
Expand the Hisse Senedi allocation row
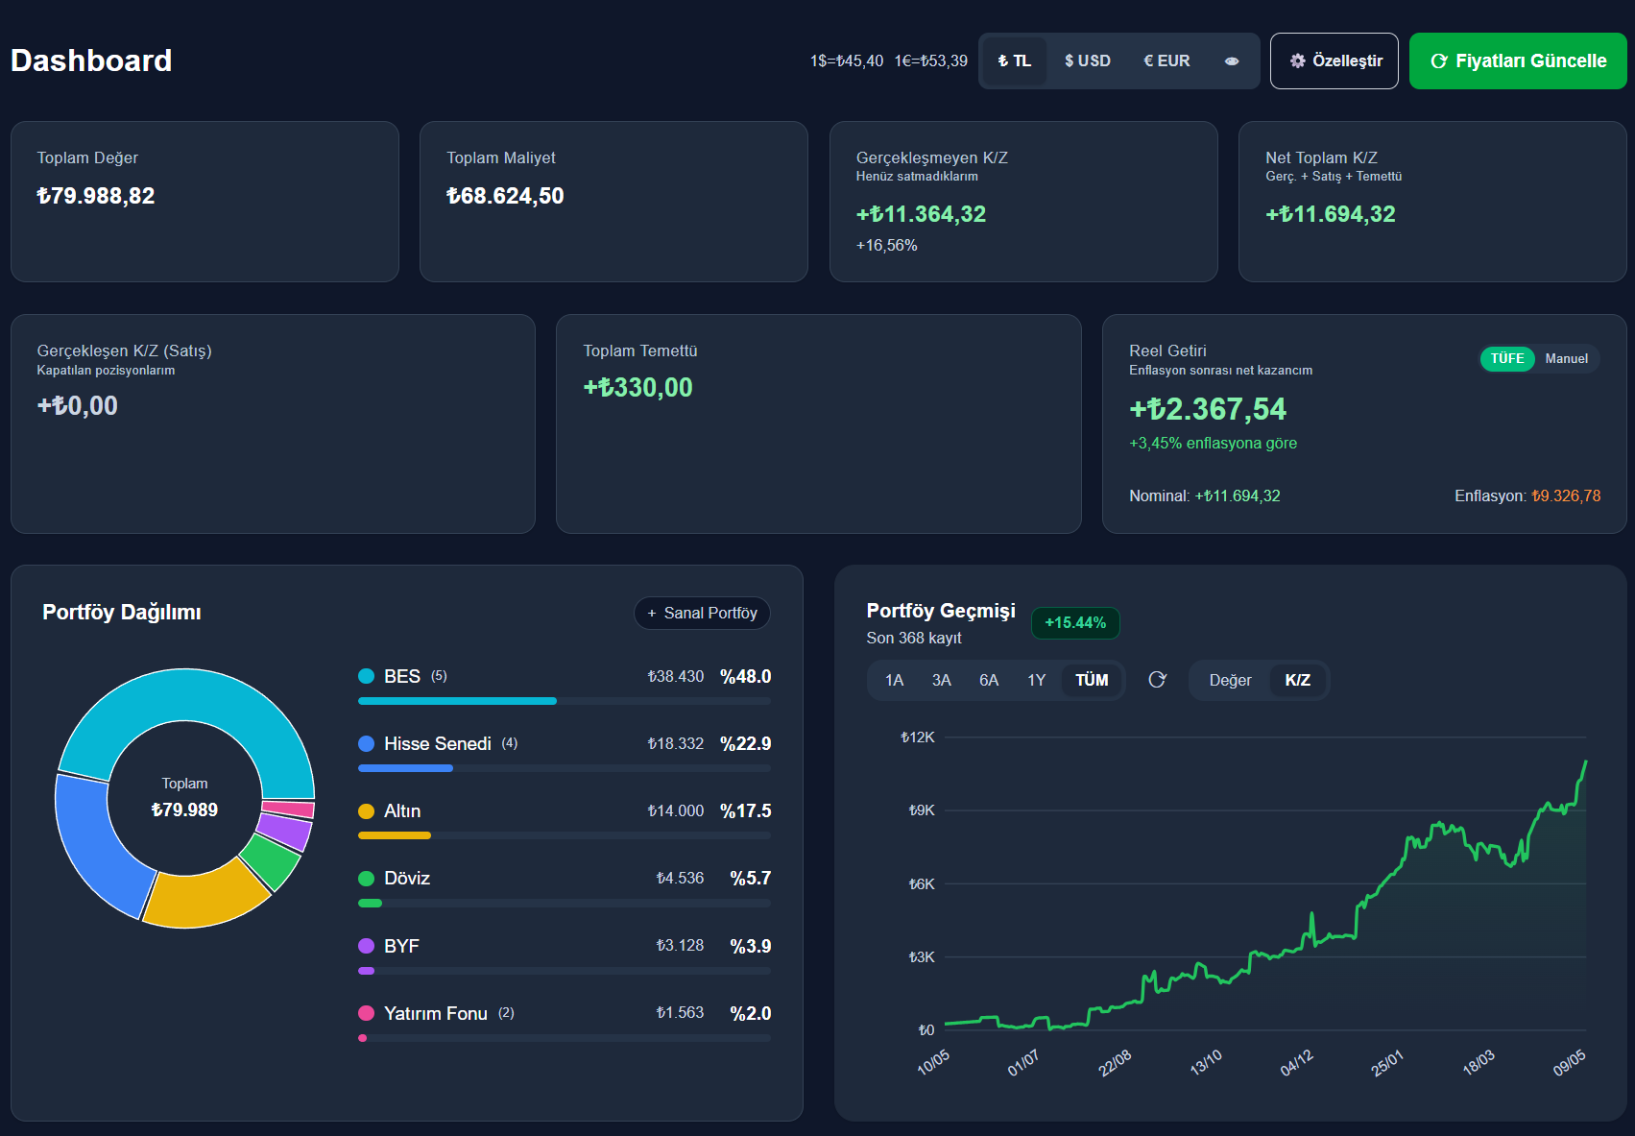coord(565,753)
